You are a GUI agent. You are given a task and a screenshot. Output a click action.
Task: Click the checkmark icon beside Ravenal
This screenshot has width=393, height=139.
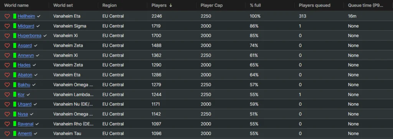[37, 124]
